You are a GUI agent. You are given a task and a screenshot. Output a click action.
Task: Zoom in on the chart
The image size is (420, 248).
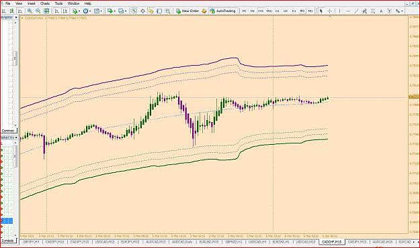pyautogui.click(x=30, y=11)
